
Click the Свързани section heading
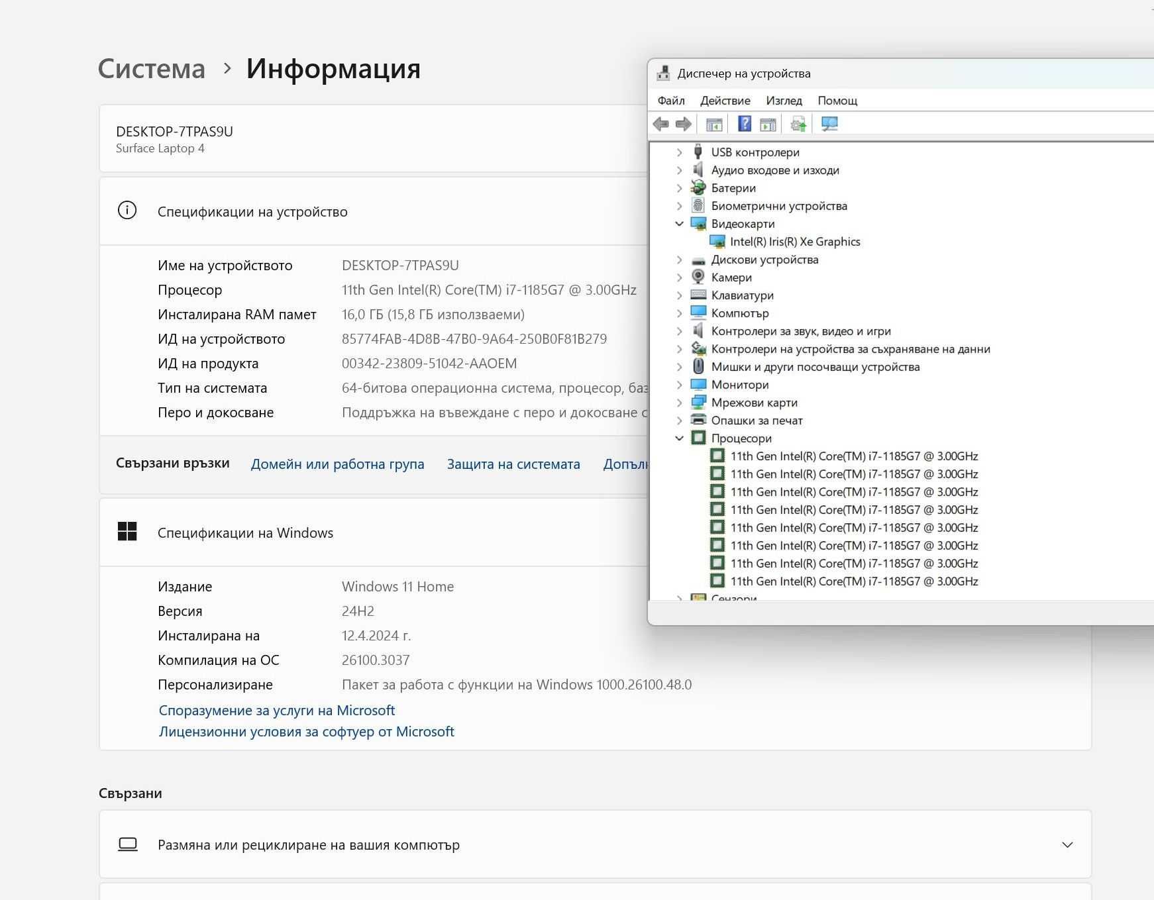tap(131, 793)
